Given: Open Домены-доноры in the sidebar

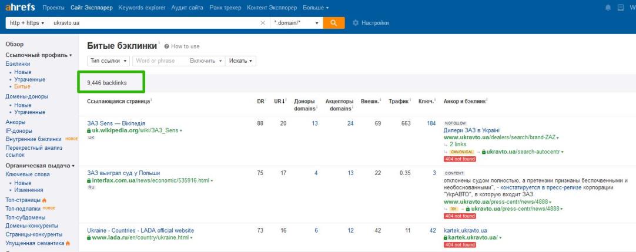Looking at the screenshot, I should pyautogui.click(x=26, y=96).
